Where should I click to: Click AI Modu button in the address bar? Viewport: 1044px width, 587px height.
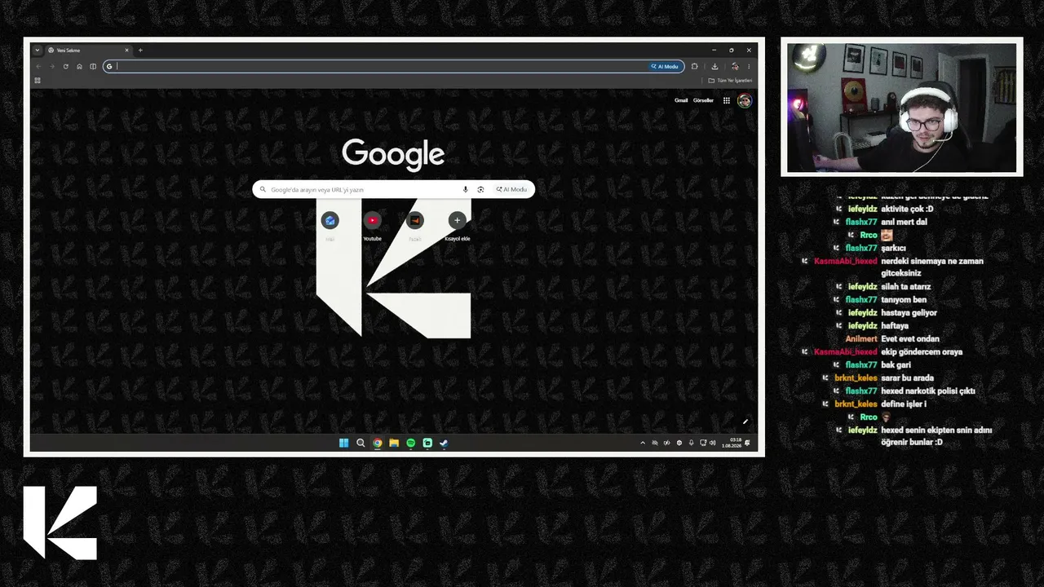click(x=665, y=66)
